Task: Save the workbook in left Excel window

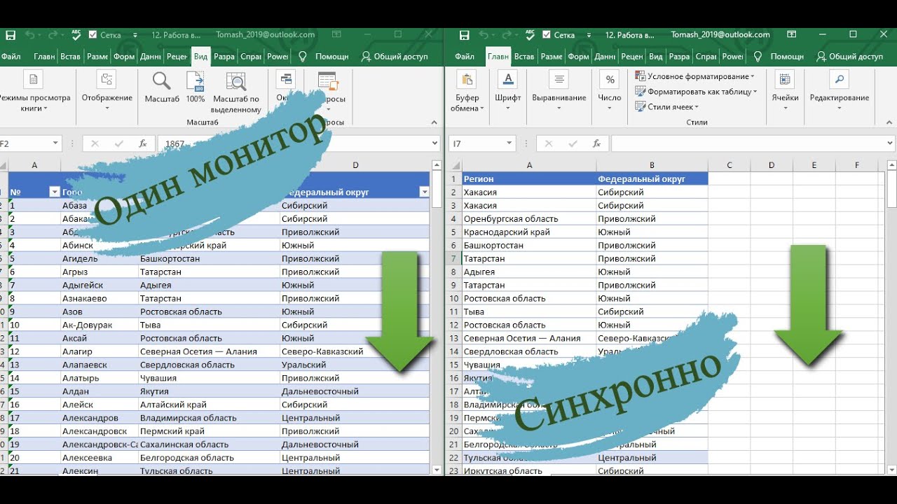Action: click(11, 34)
